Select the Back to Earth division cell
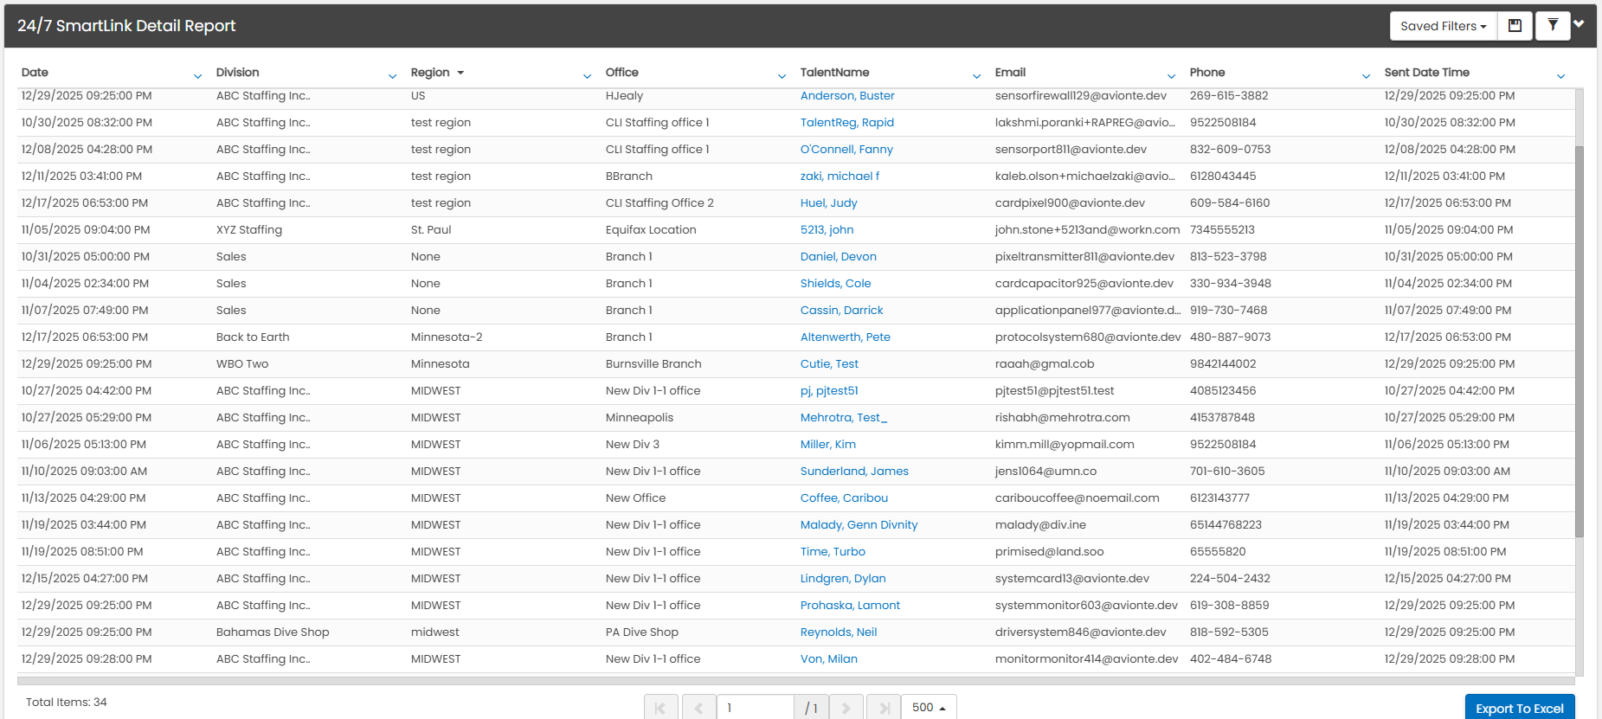Screen dimensions: 1602x719 [x=253, y=337]
